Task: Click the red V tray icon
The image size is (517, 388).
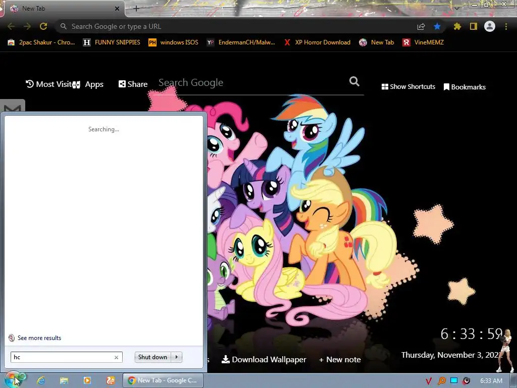Action: pos(429,381)
